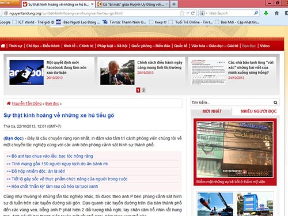288x216 pixels.
Task: Go to the browser home page icon
Action: tap(276, 13)
